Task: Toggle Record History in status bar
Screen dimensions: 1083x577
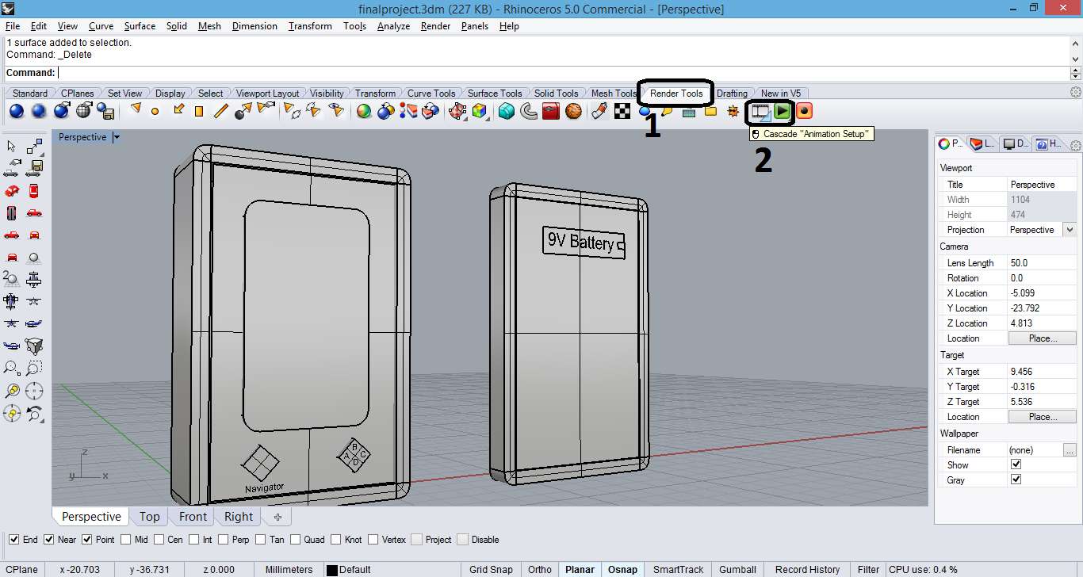Action: [x=807, y=569]
